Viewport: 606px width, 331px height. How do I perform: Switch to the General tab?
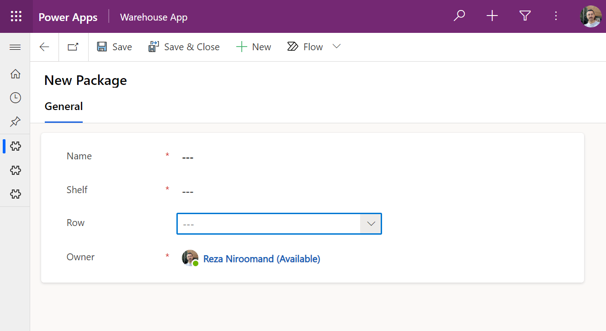click(x=64, y=107)
